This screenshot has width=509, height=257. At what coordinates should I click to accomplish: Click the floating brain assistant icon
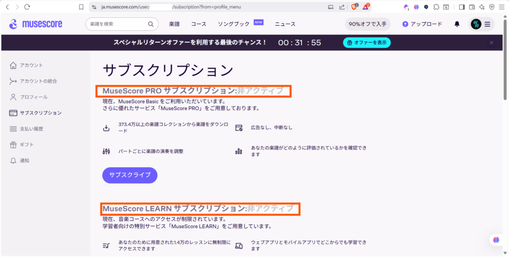[496, 240]
